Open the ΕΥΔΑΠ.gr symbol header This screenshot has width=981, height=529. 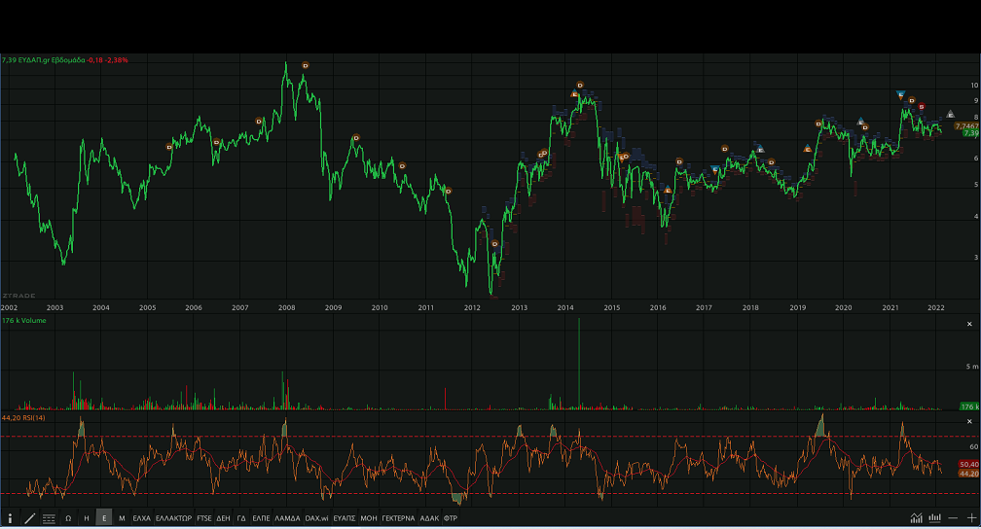(44, 60)
